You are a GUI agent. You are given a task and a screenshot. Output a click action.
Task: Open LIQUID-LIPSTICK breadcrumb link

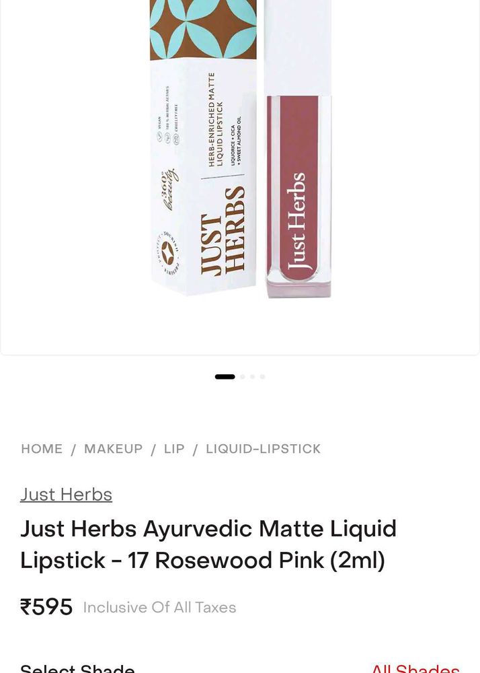[263, 449]
